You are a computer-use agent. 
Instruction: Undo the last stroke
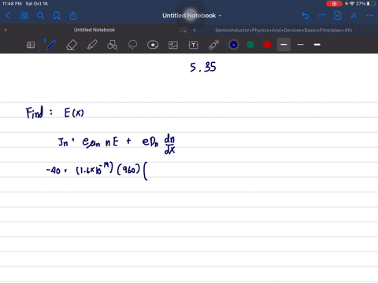pos(305,16)
